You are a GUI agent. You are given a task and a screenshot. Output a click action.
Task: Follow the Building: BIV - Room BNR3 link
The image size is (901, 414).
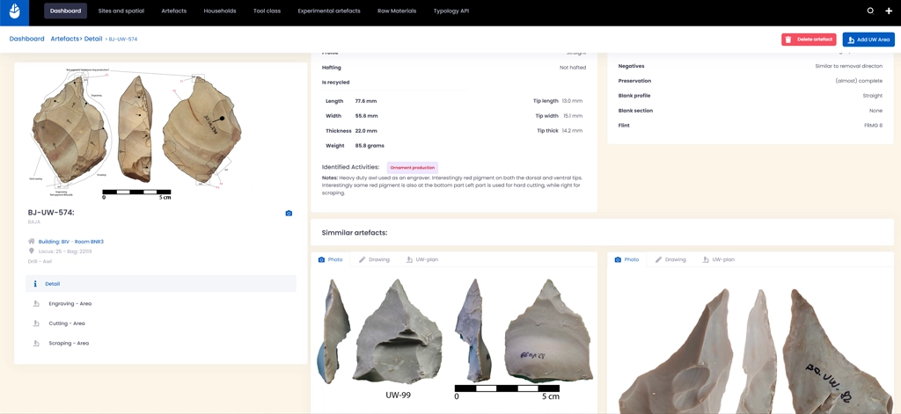point(70,242)
